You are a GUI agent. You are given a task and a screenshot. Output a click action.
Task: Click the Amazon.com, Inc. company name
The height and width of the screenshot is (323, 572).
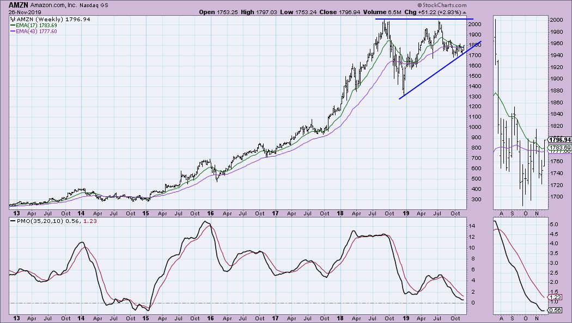54,5
